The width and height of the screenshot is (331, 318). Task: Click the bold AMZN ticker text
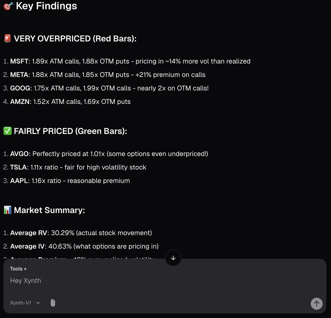[x=21, y=102]
